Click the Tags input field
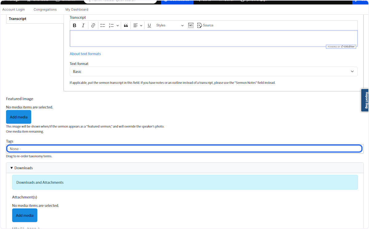 pyautogui.click(x=184, y=149)
